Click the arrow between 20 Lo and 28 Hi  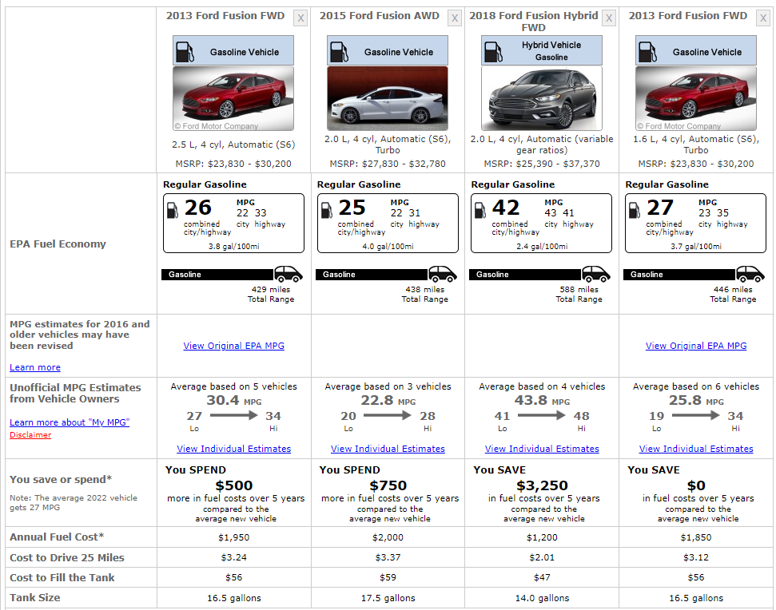(x=388, y=415)
